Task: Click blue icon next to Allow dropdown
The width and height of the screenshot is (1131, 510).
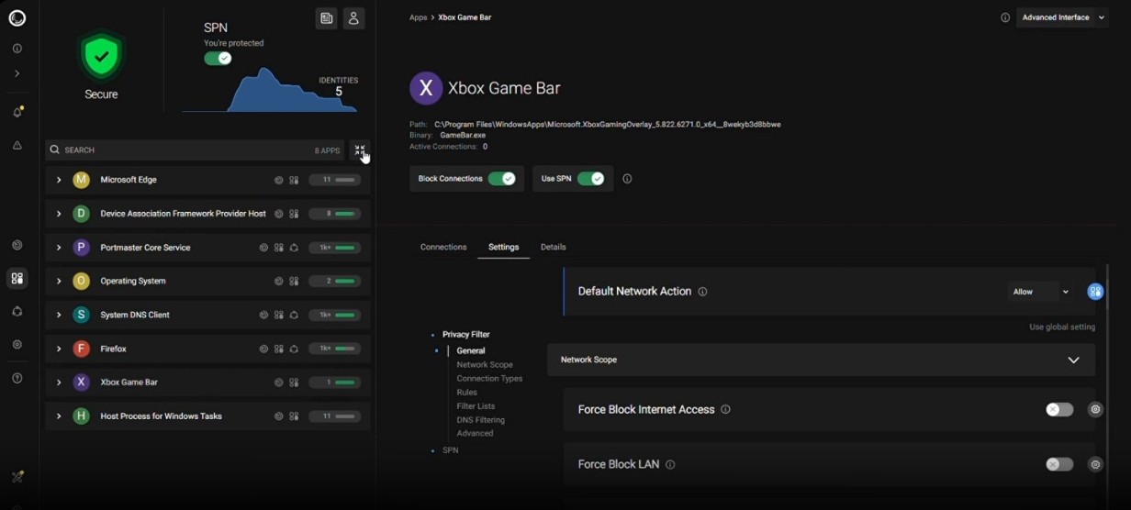Action: coord(1095,292)
